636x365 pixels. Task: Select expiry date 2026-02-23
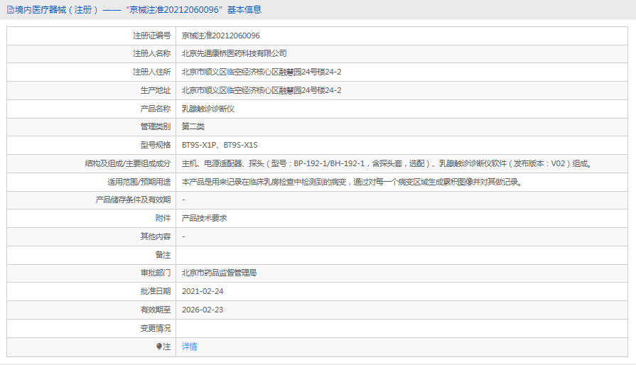(203, 310)
